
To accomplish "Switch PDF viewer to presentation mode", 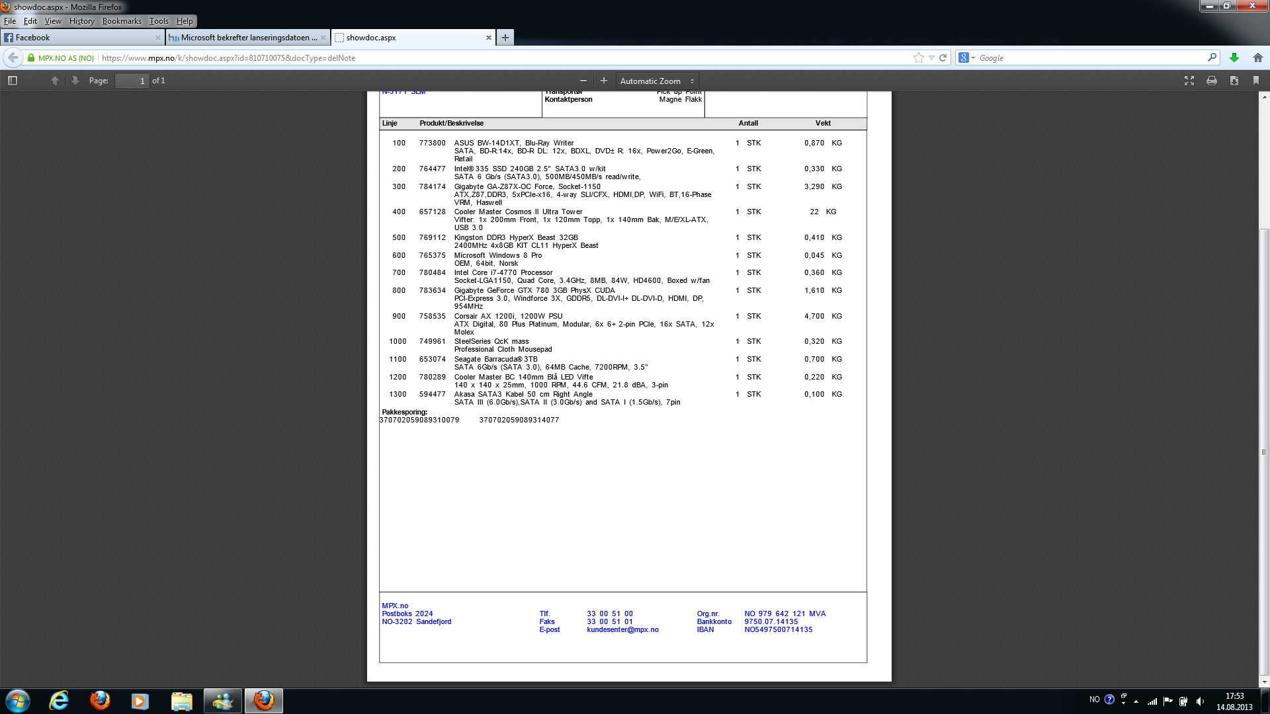I will pos(1189,81).
